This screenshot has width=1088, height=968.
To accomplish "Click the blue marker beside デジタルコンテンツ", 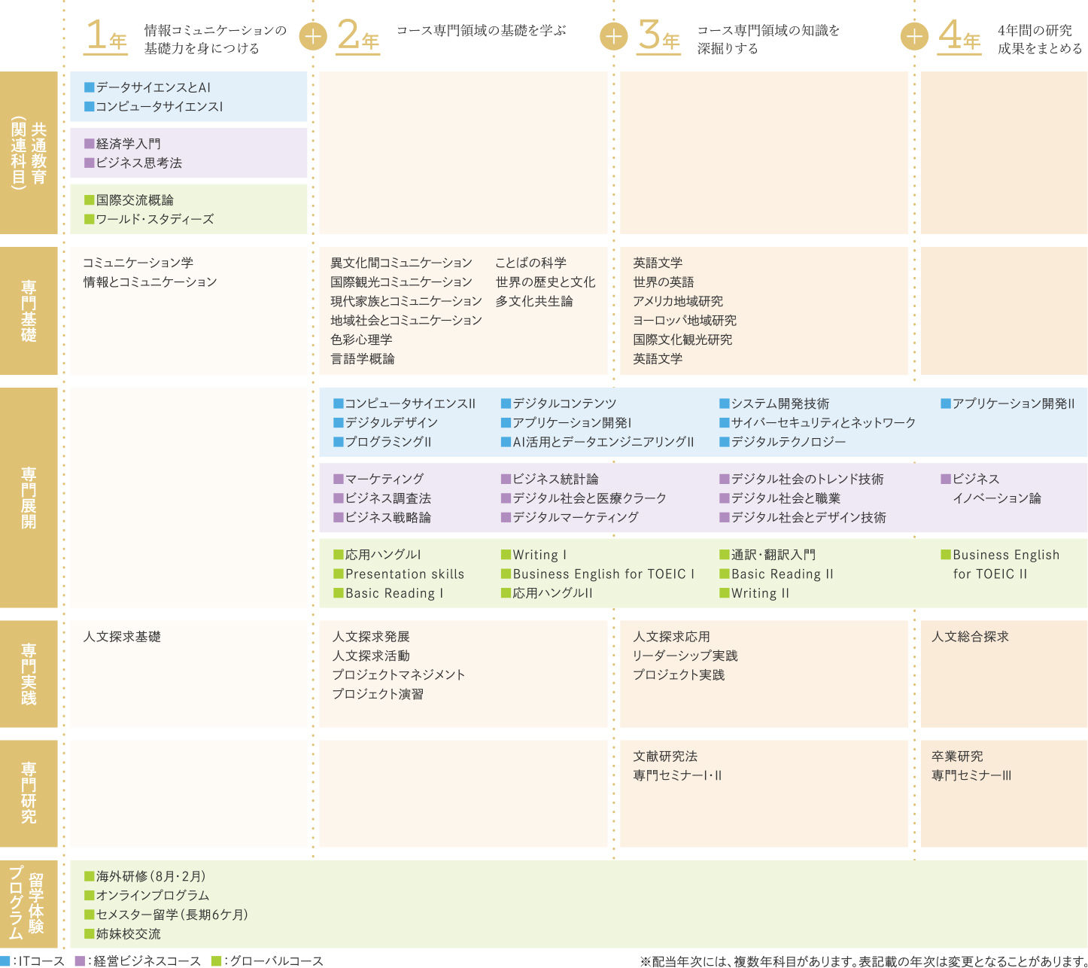I will 506,403.
